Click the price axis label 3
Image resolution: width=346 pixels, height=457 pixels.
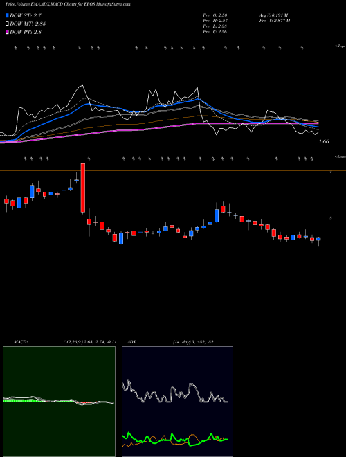pos(330,218)
